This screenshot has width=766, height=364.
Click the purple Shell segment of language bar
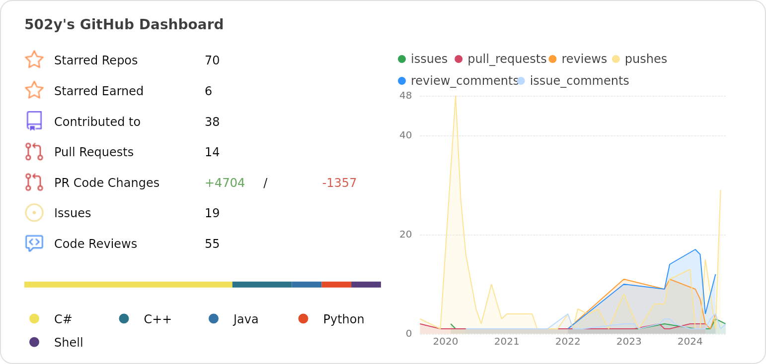(366, 285)
